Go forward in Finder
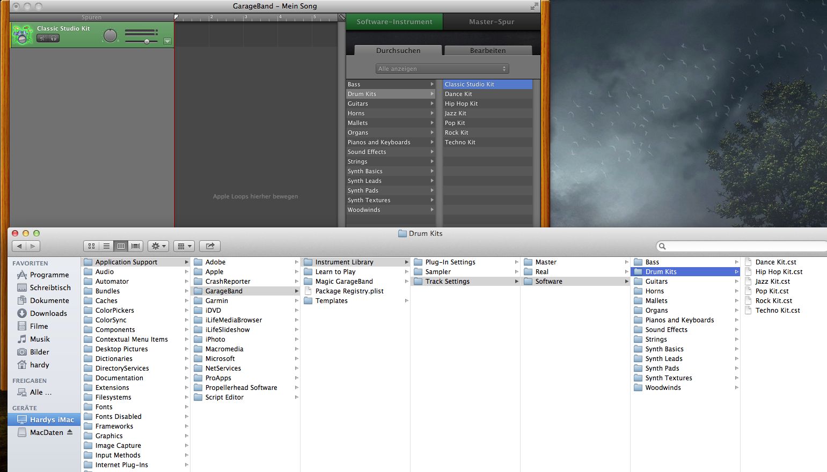827x472 pixels. [x=33, y=246]
